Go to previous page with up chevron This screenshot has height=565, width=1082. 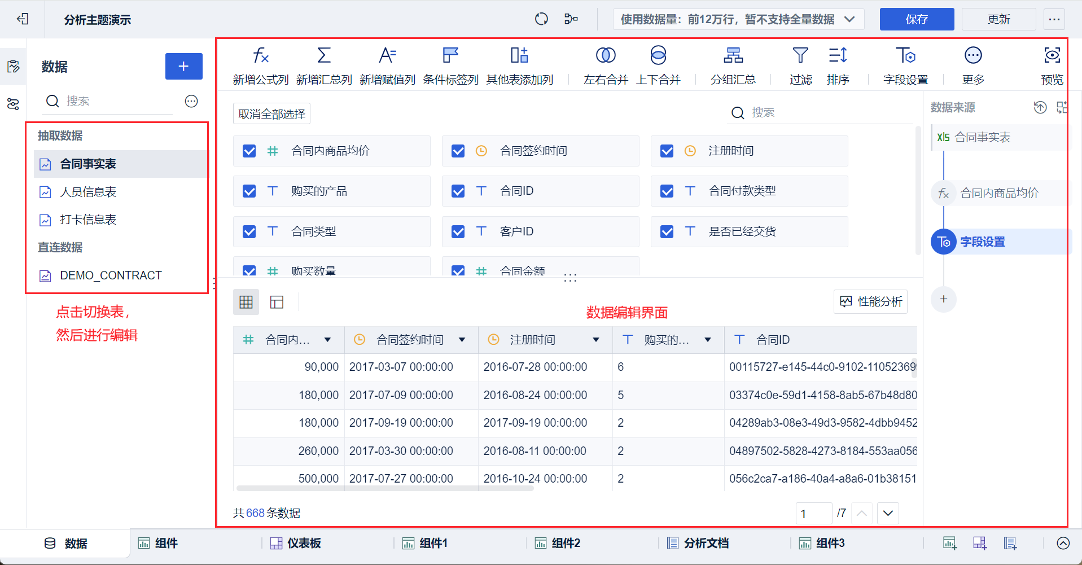pyautogui.click(x=862, y=513)
